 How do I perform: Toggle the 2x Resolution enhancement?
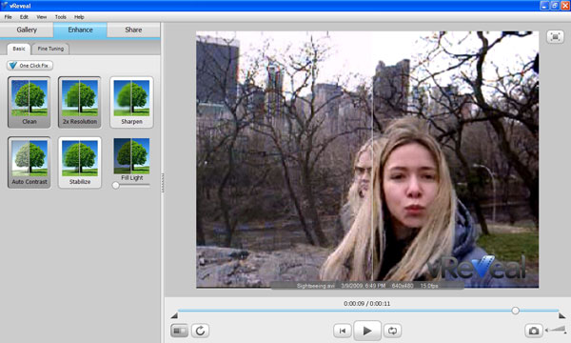80,102
